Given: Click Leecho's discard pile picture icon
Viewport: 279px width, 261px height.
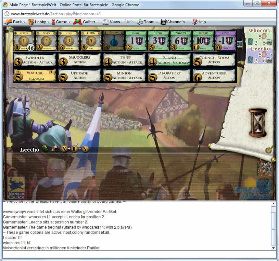Looking at the screenshot, I should [269, 60].
